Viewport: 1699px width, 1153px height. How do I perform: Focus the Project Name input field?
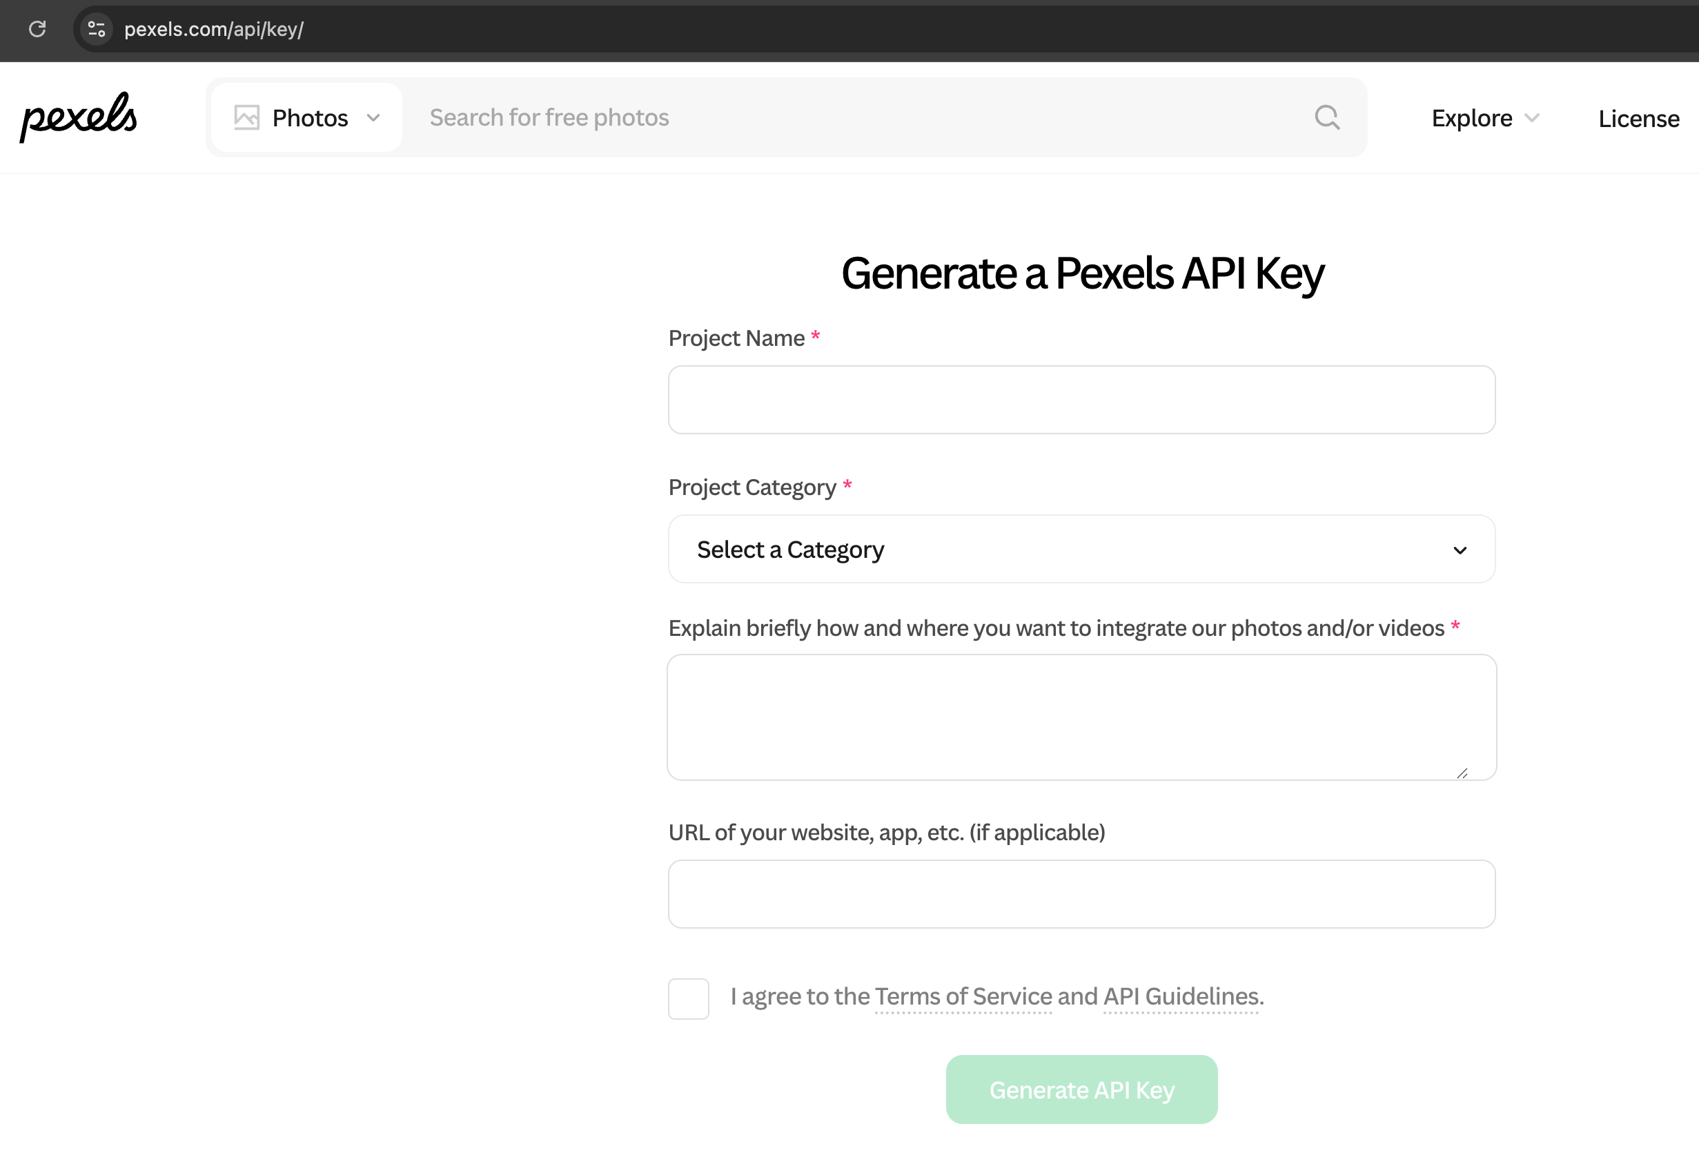point(1081,400)
